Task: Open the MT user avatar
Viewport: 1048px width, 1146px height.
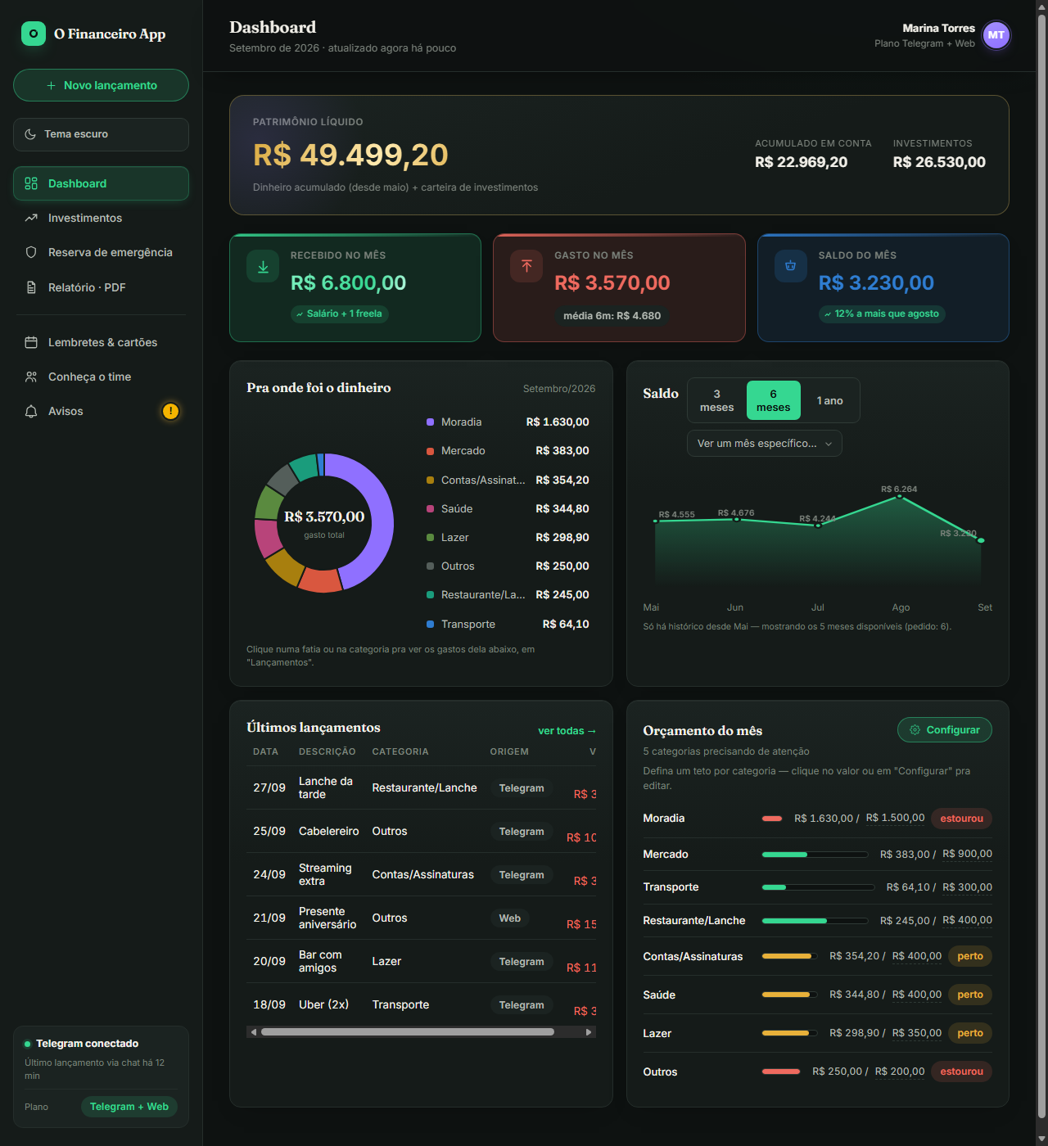Action: coord(996,35)
